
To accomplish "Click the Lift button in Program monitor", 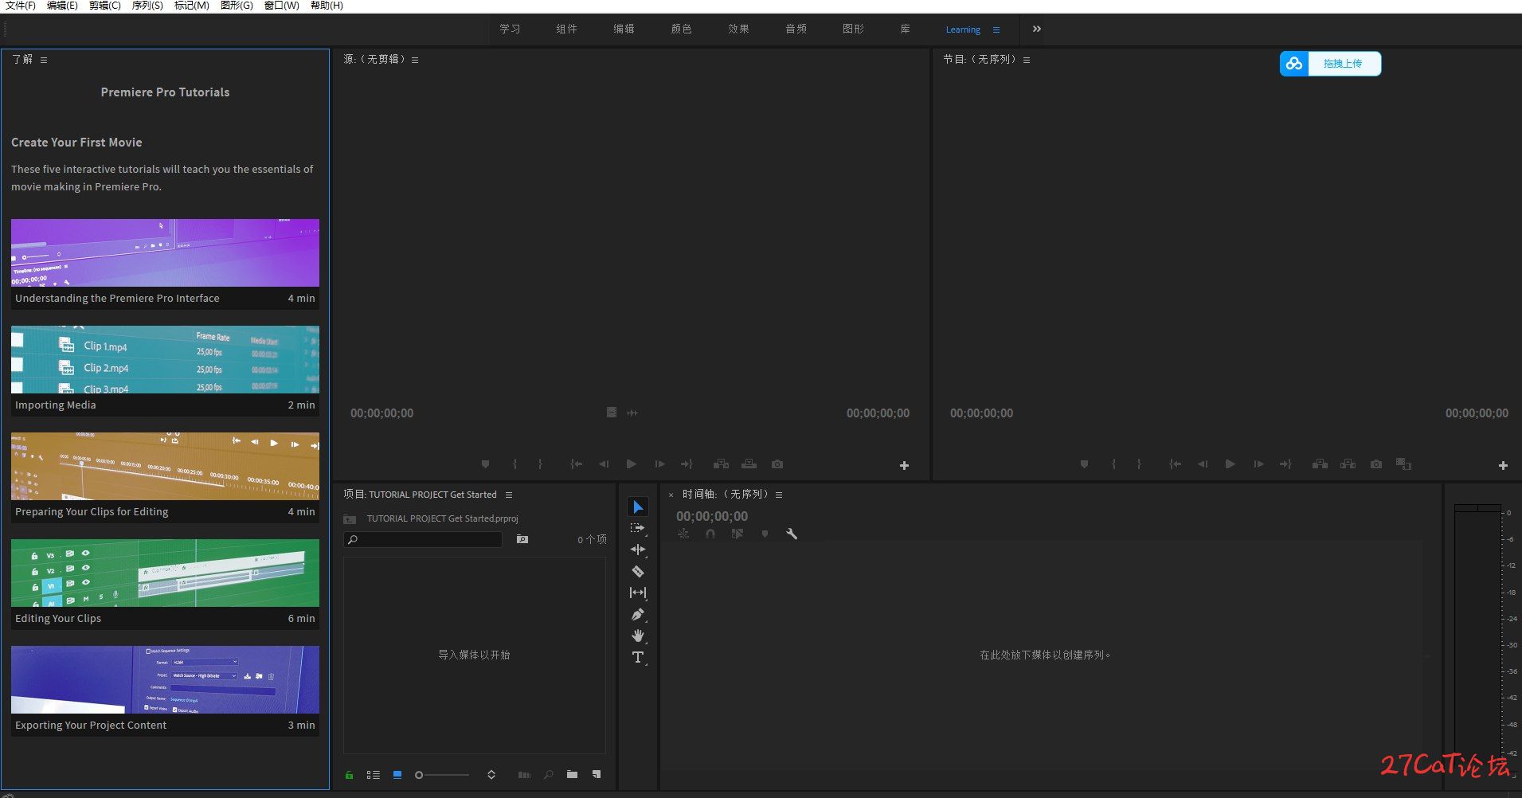I will 1320,464.
